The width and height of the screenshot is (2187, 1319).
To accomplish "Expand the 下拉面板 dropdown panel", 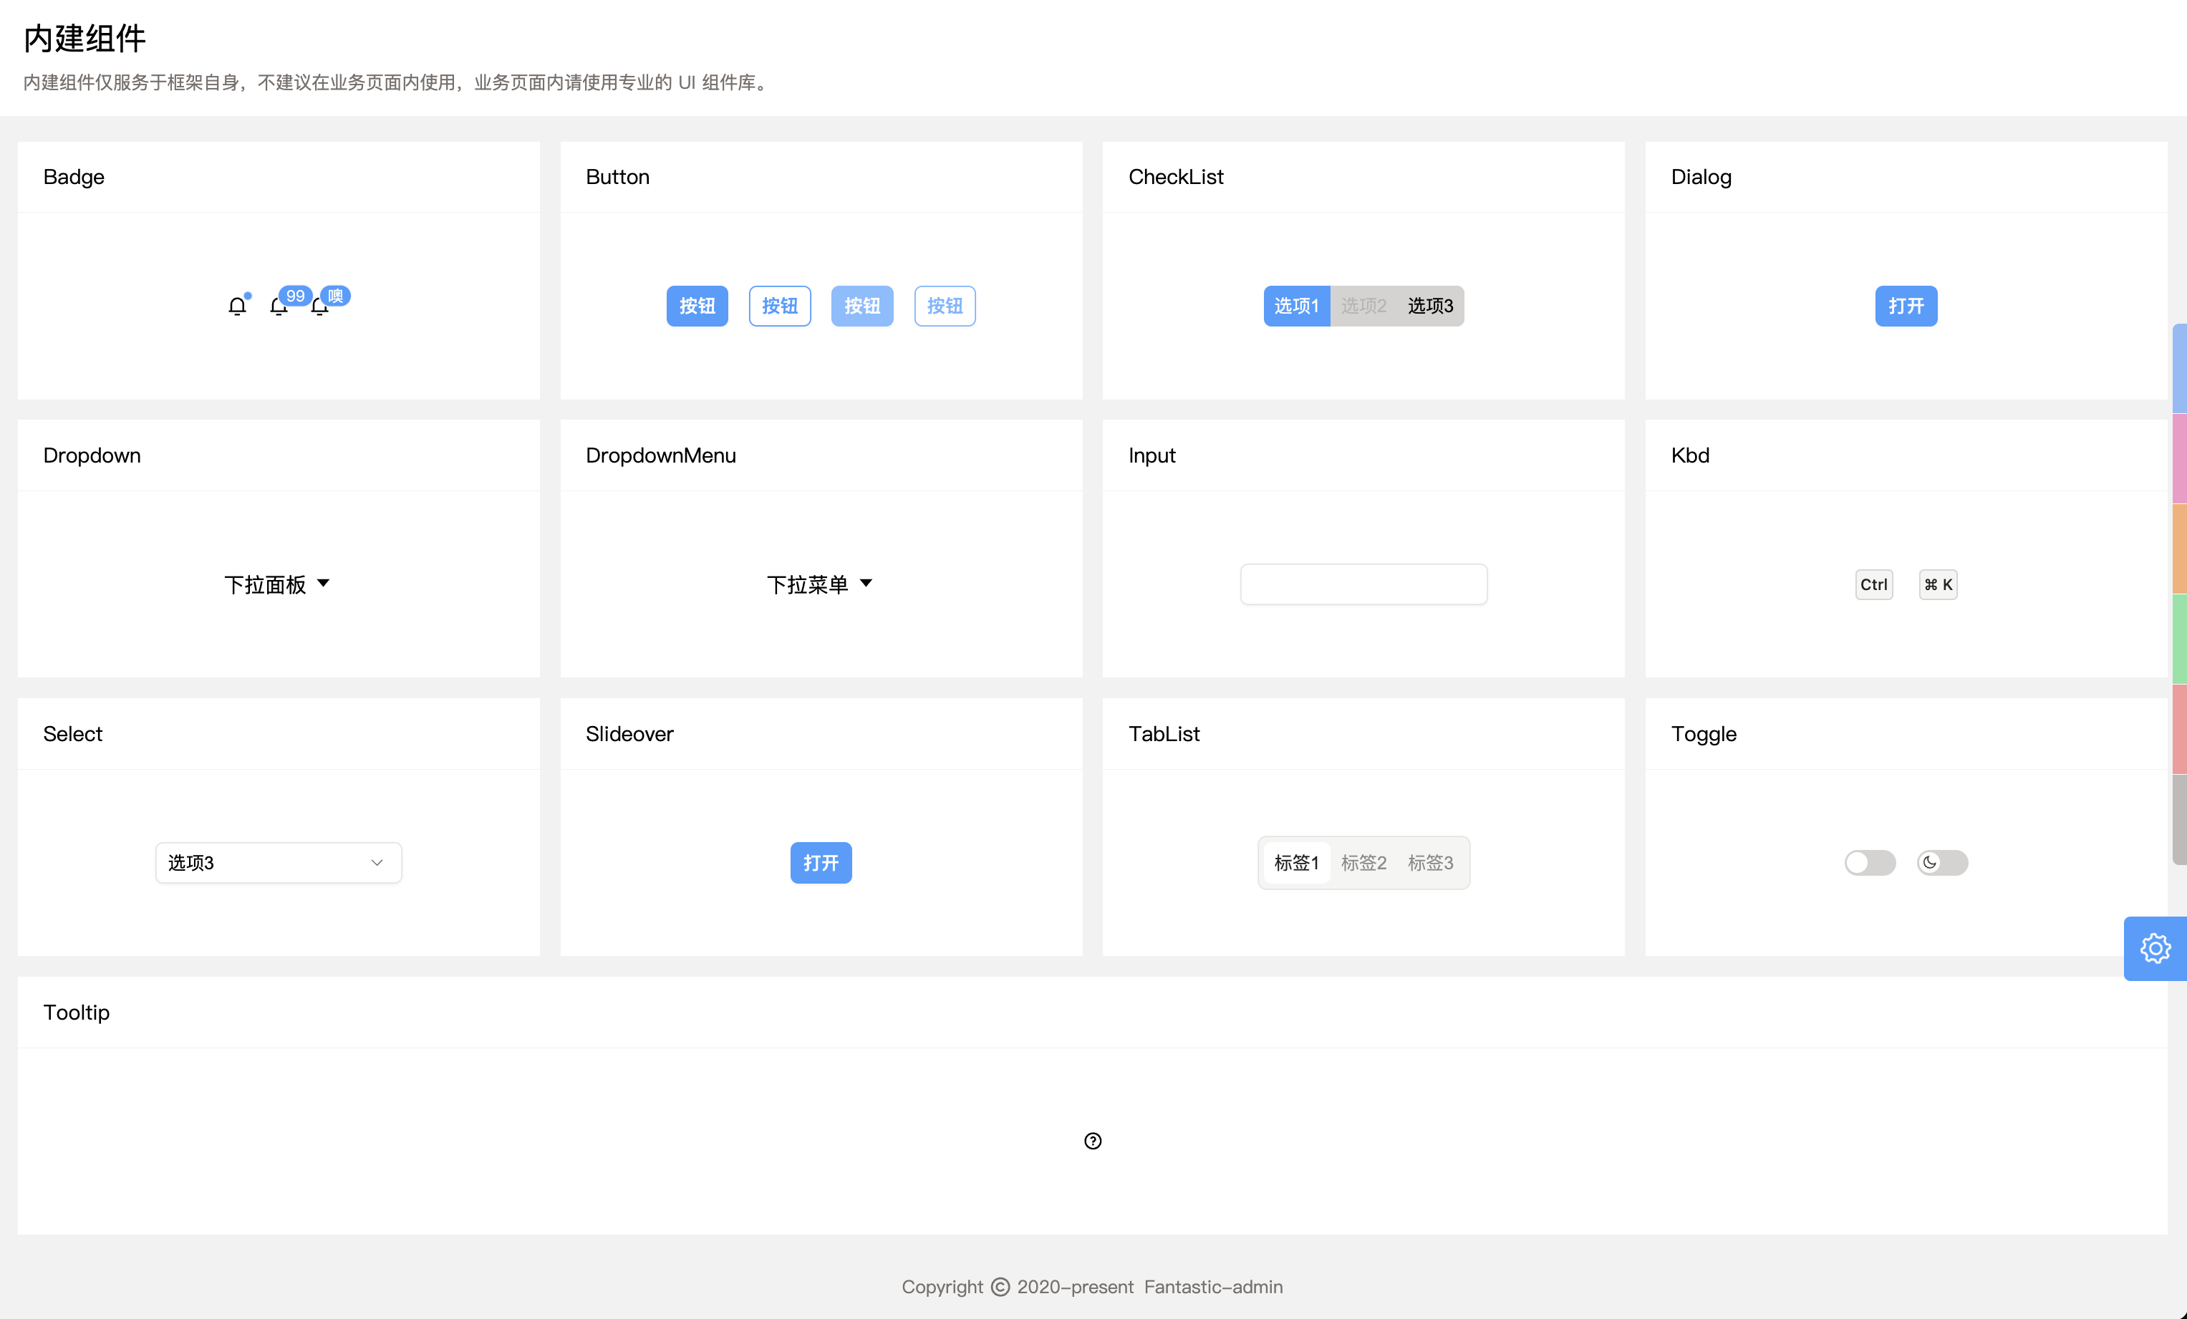I will [x=277, y=584].
